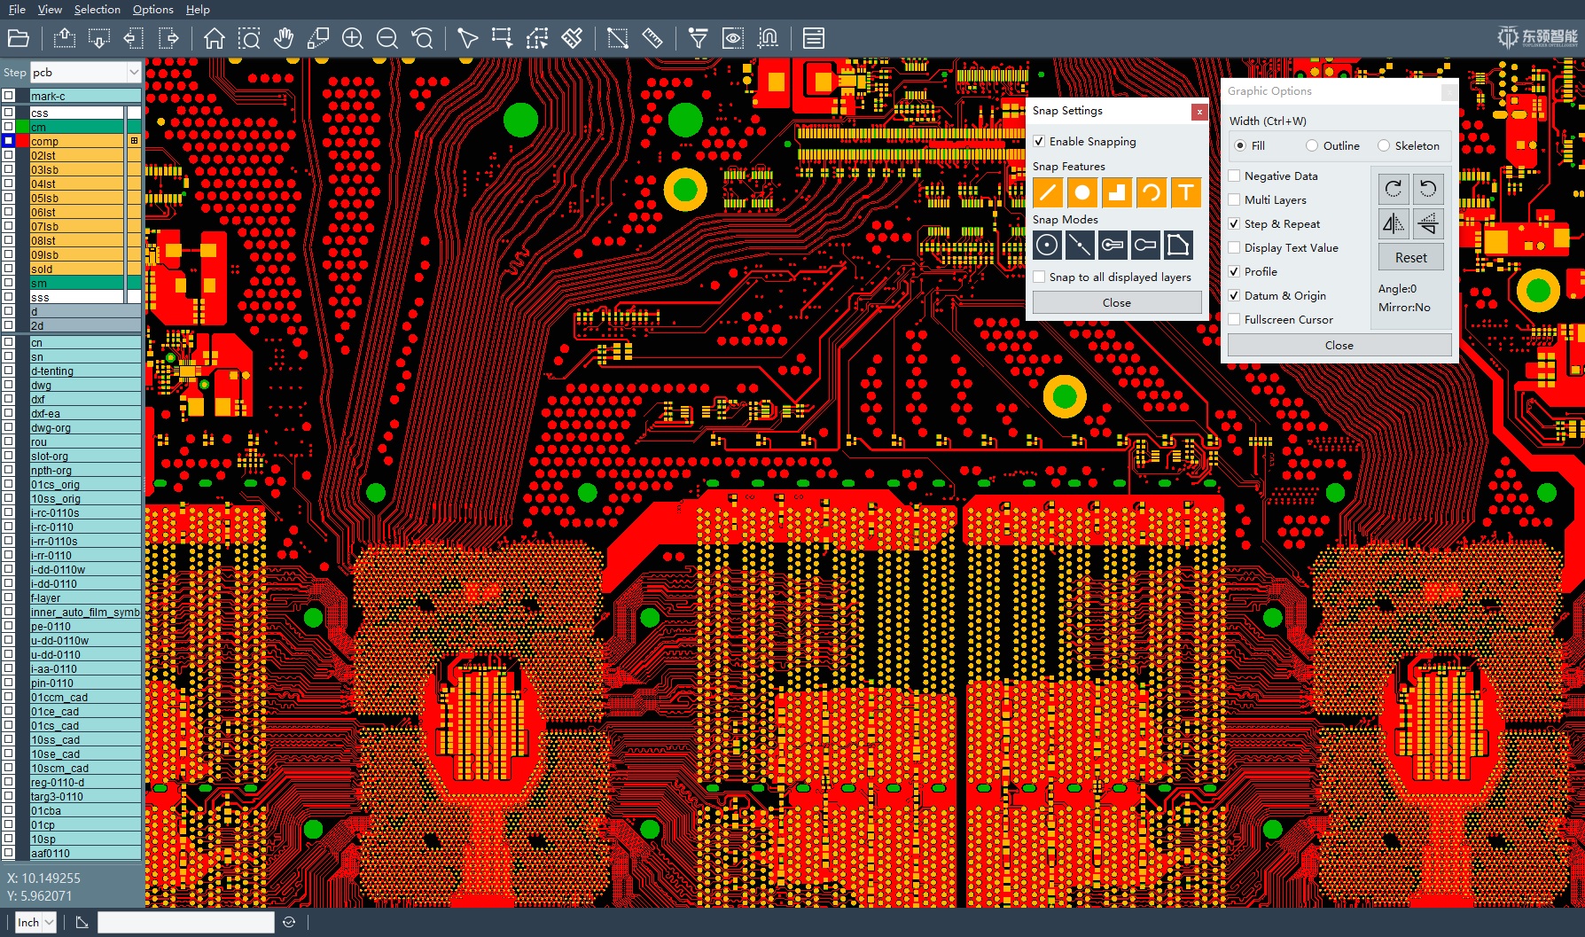The width and height of the screenshot is (1585, 937).
Task: Check the Multi Layers option
Action: 1234,199
